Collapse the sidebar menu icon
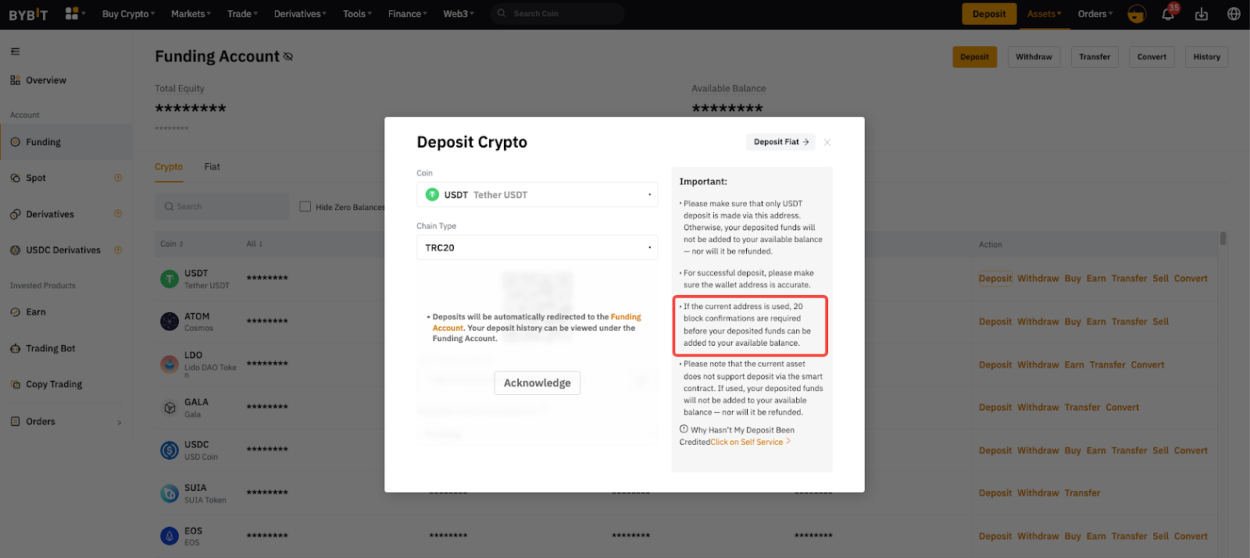Viewport: 1250px width, 558px height. click(x=15, y=52)
